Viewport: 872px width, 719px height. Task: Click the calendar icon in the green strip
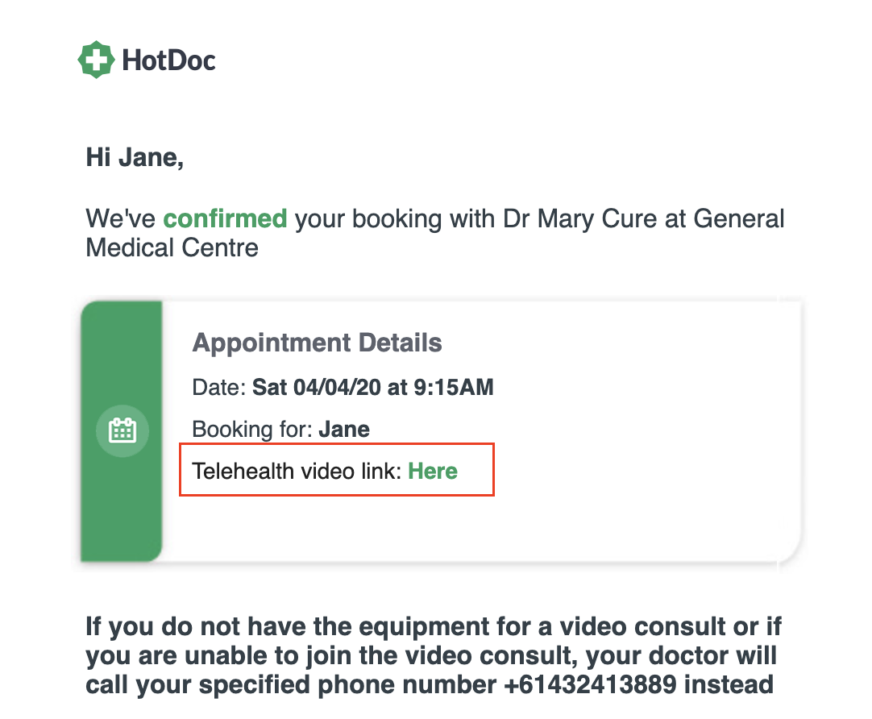click(x=122, y=430)
